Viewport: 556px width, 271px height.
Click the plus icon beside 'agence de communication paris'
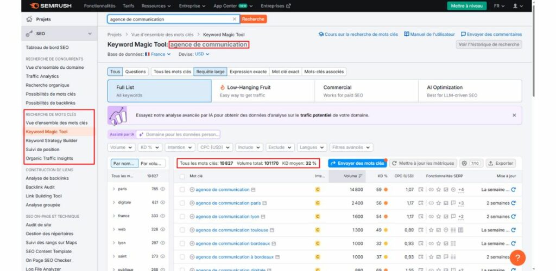[192, 203]
